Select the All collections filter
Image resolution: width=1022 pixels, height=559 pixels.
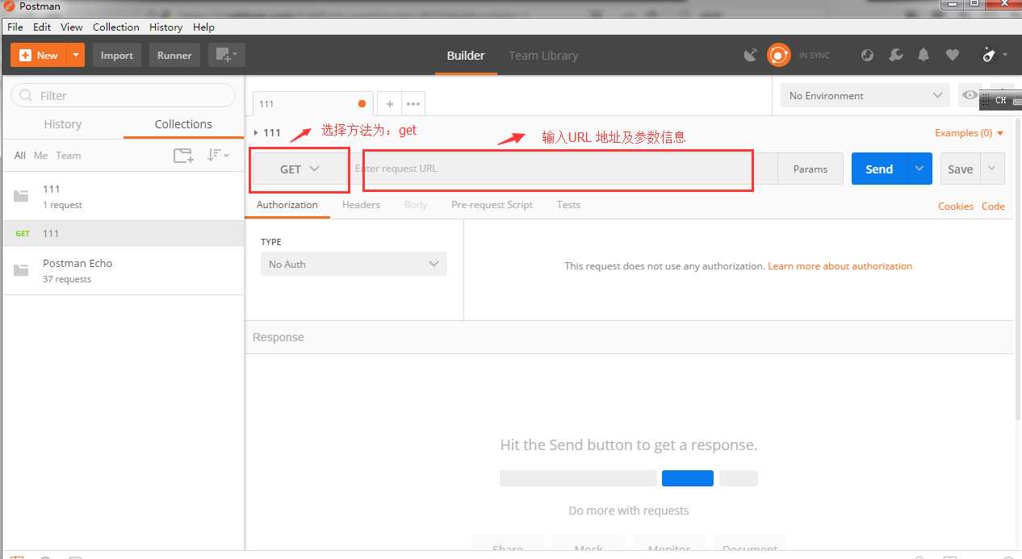(20, 156)
